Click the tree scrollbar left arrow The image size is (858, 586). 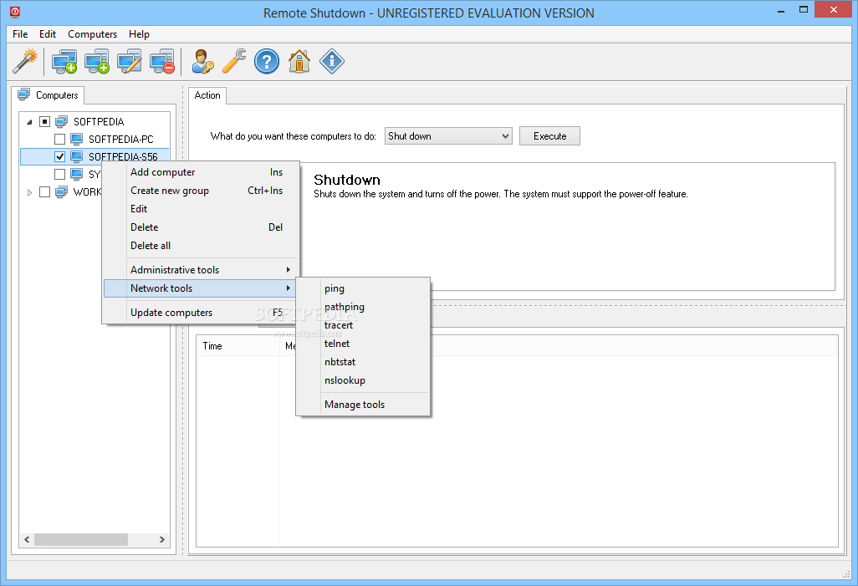pos(27,539)
